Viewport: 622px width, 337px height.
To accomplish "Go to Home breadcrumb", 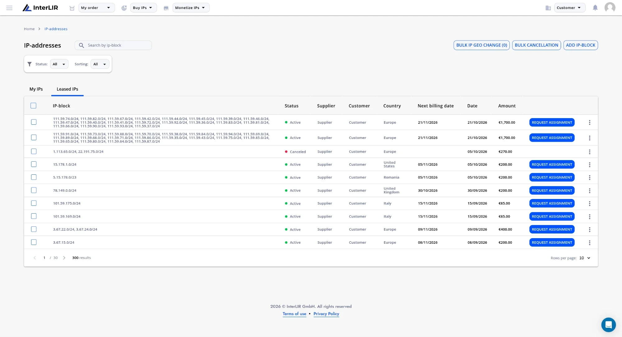I will [x=29, y=29].
